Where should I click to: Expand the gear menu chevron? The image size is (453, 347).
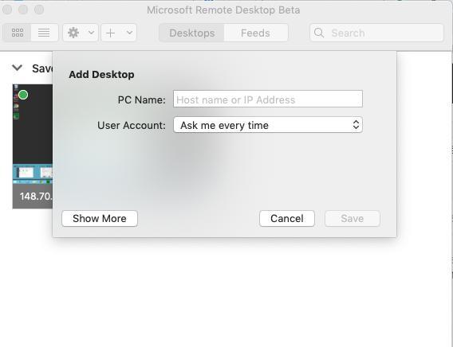(x=91, y=33)
